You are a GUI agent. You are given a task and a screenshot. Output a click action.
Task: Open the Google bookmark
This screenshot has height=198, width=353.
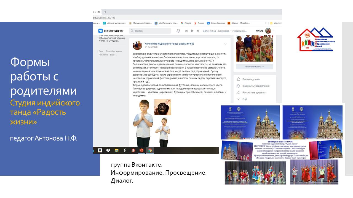pyautogui.click(x=186, y=23)
